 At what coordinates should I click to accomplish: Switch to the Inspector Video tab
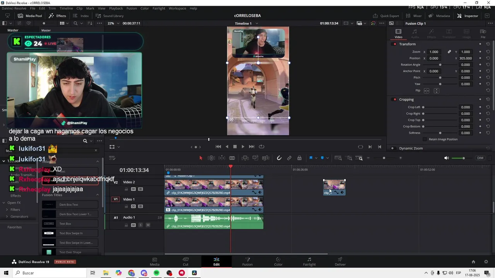pos(398,34)
